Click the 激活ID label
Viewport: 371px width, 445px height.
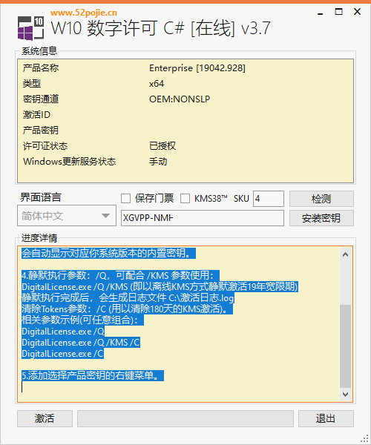pyautogui.click(x=36, y=115)
